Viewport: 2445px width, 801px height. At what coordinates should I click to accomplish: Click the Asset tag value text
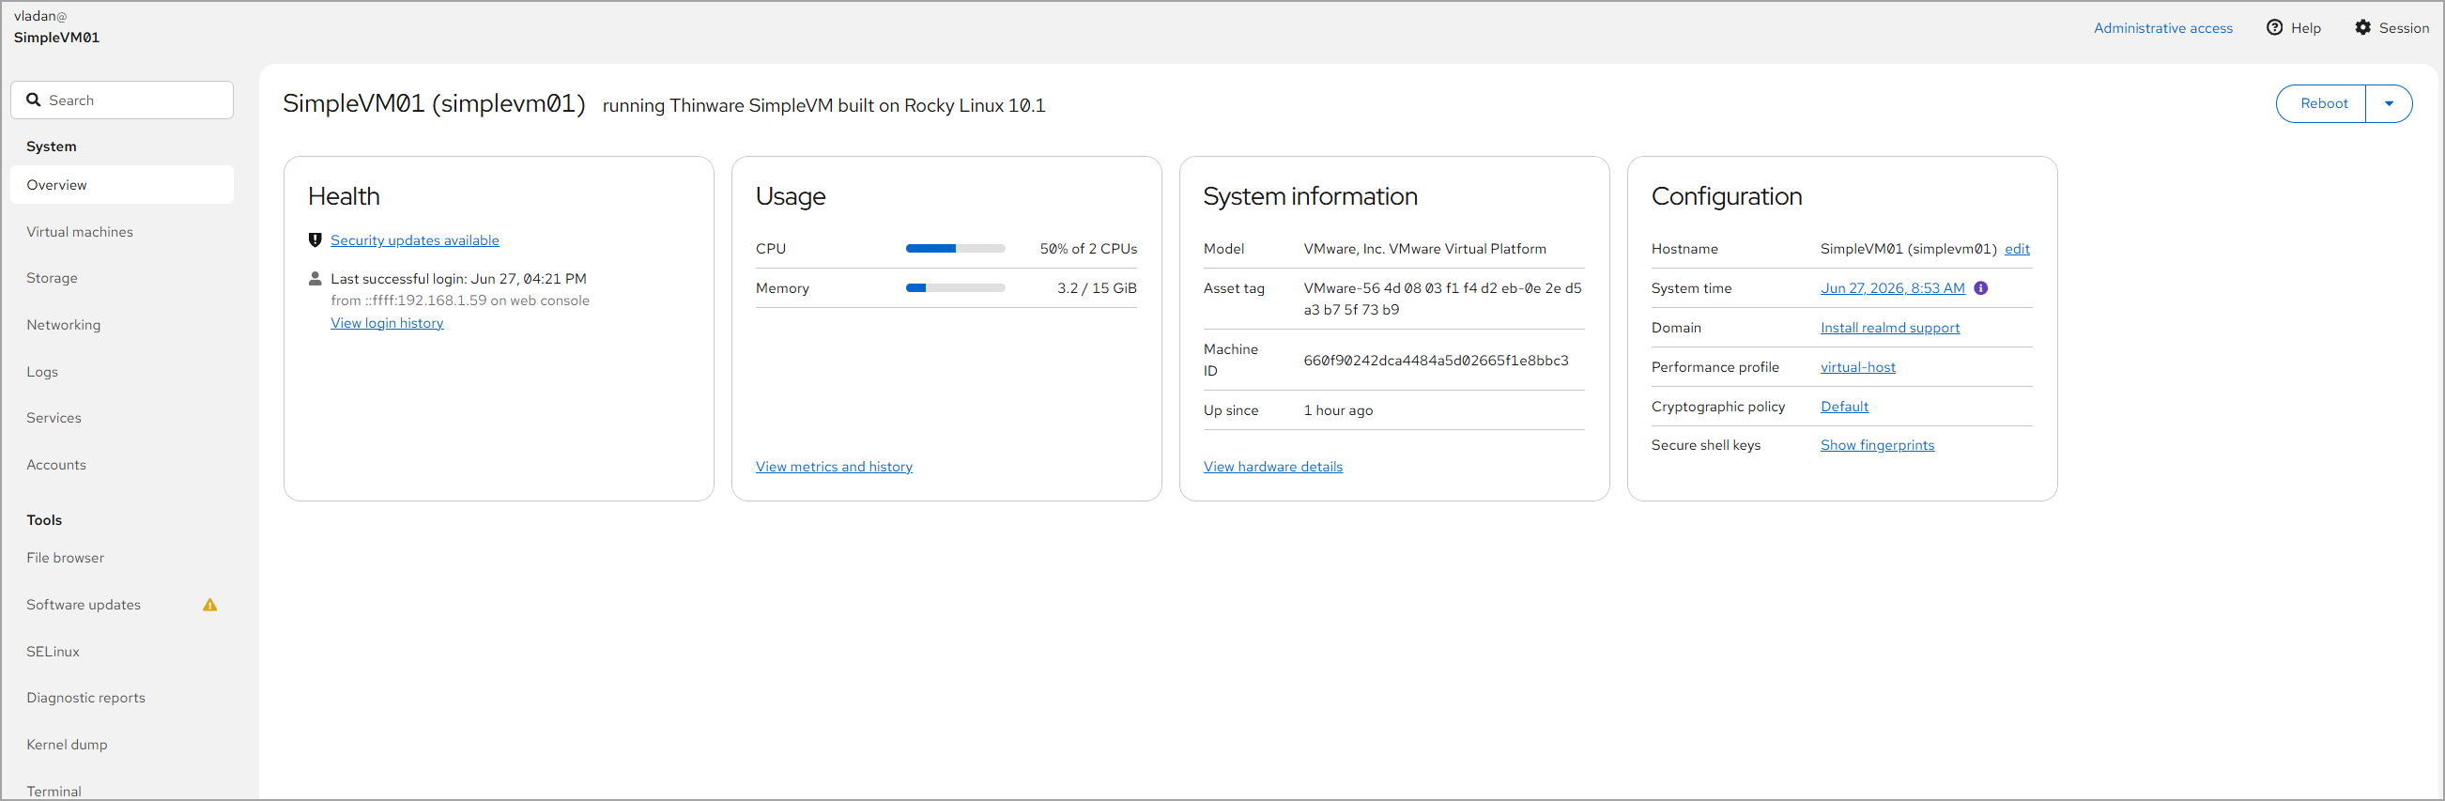click(x=1443, y=299)
